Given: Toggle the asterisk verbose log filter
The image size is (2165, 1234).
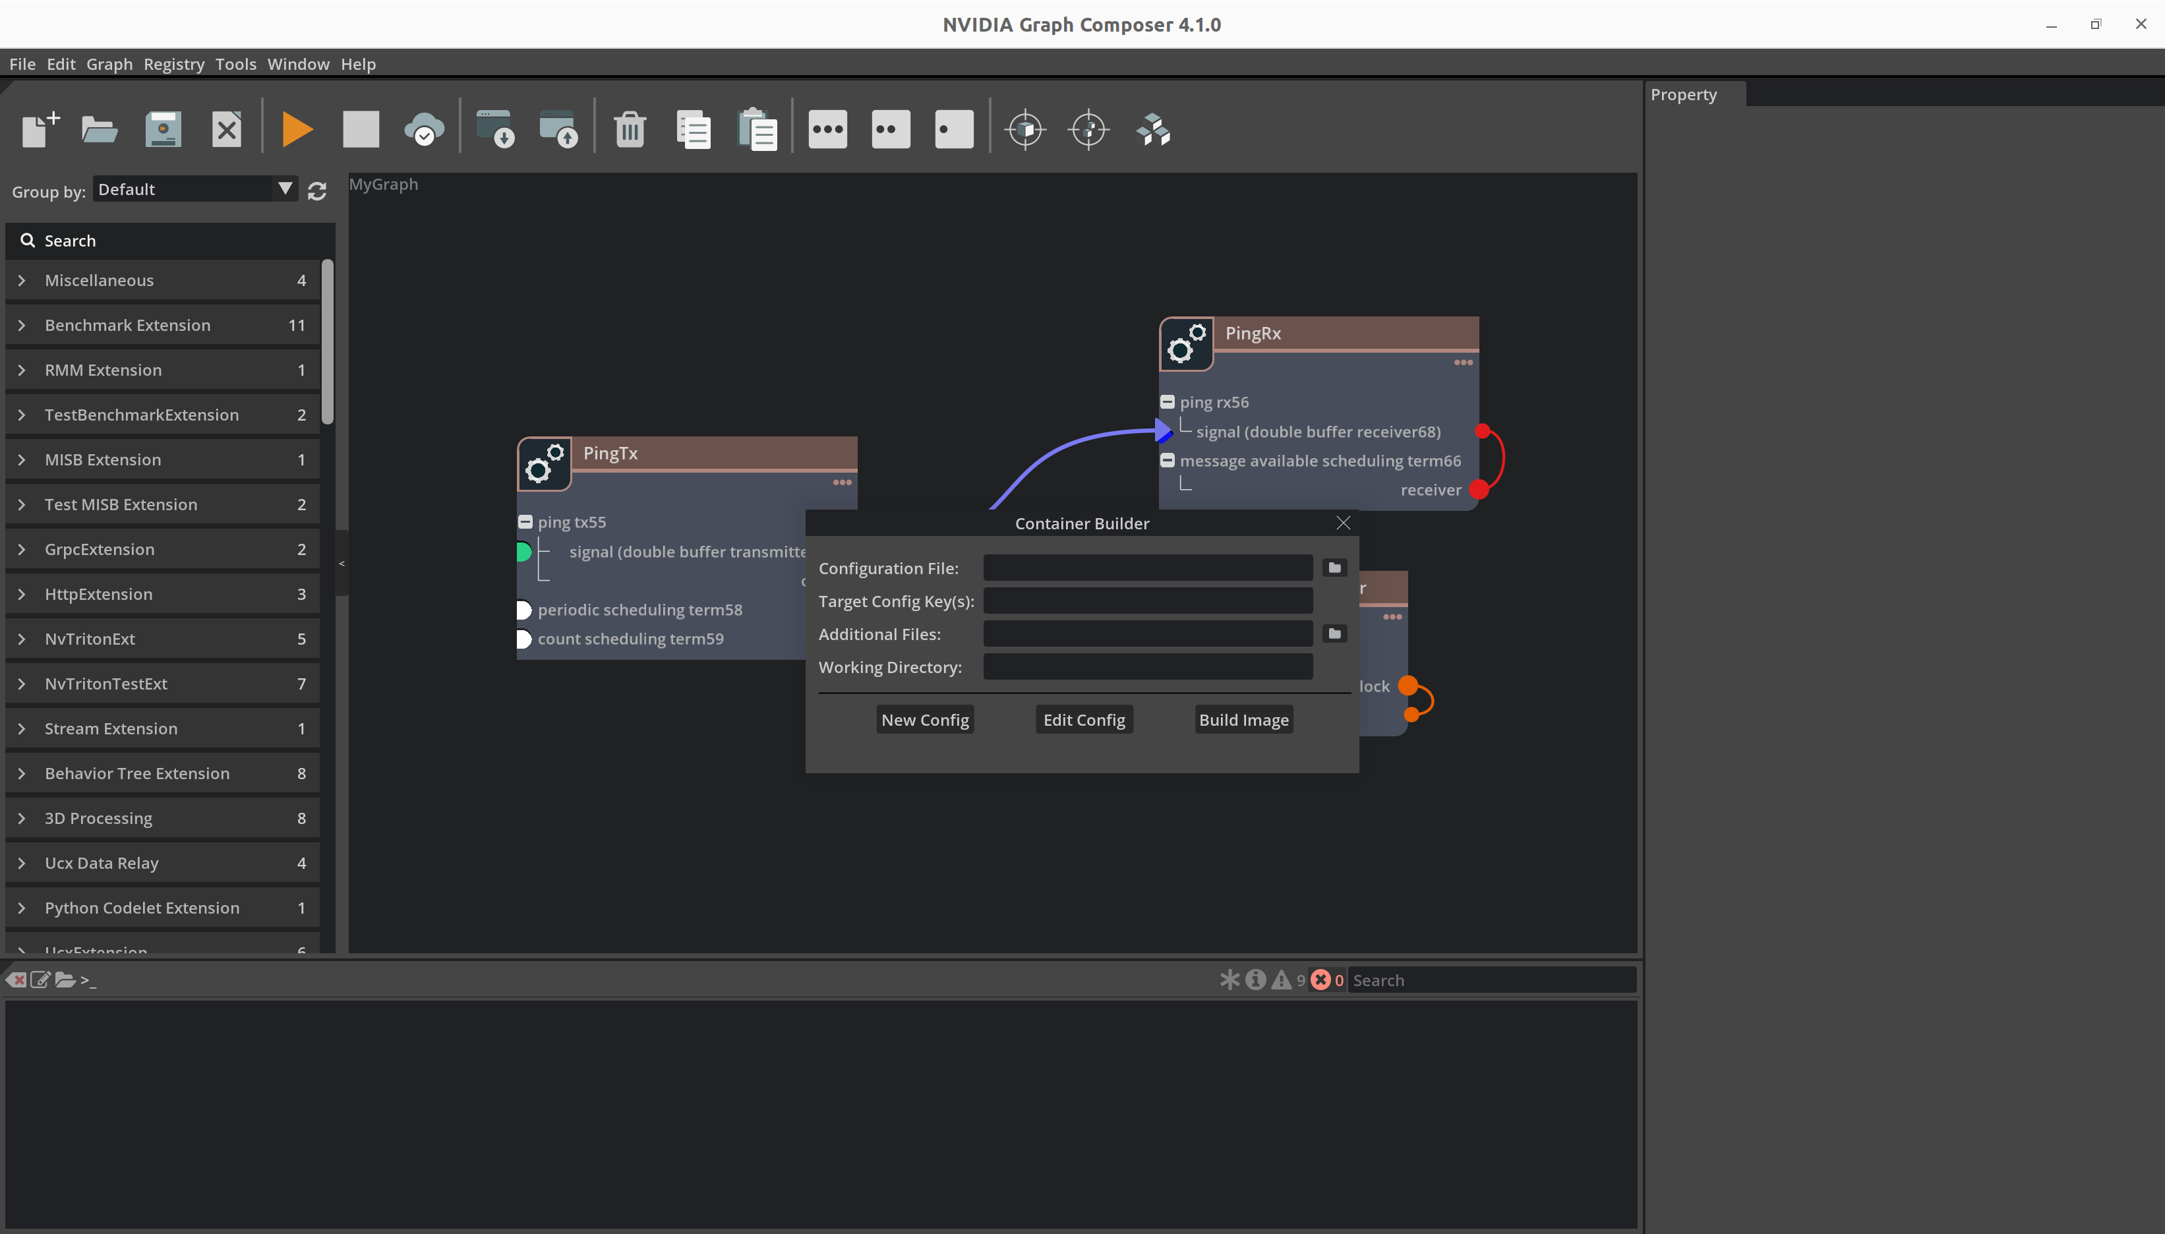Looking at the screenshot, I should 1230,980.
